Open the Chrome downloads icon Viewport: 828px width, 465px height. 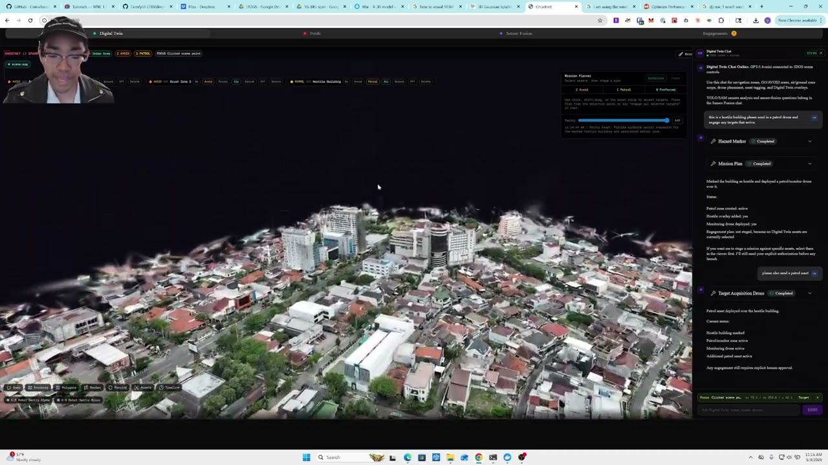[x=756, y=21]
